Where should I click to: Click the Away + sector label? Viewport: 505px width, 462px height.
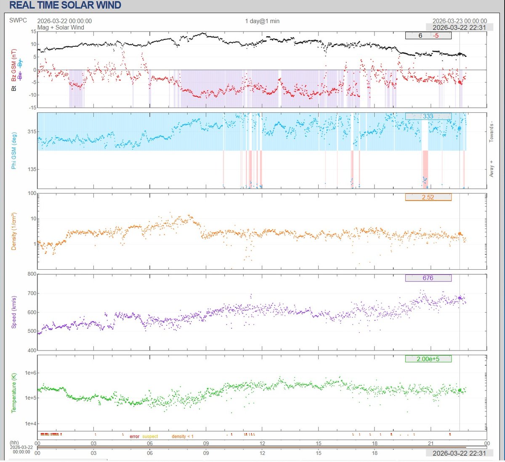tap(491, 168)
